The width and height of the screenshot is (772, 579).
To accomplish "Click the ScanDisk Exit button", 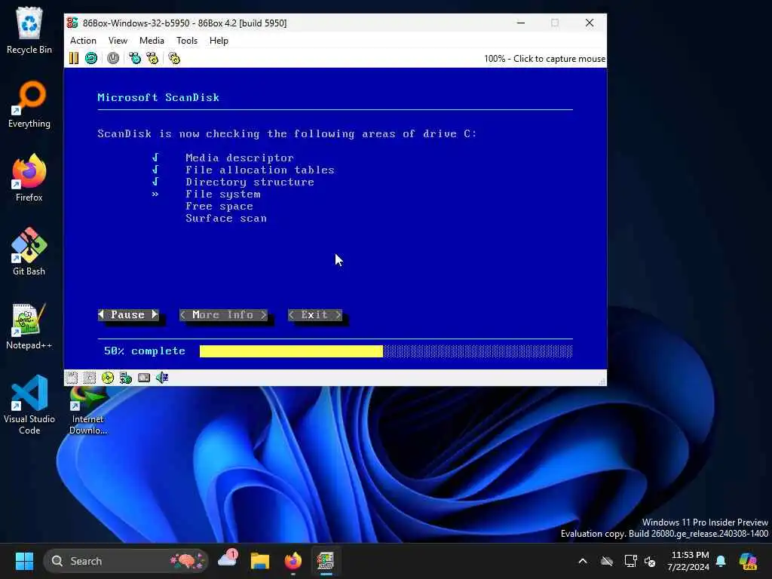I will (314, 314).
